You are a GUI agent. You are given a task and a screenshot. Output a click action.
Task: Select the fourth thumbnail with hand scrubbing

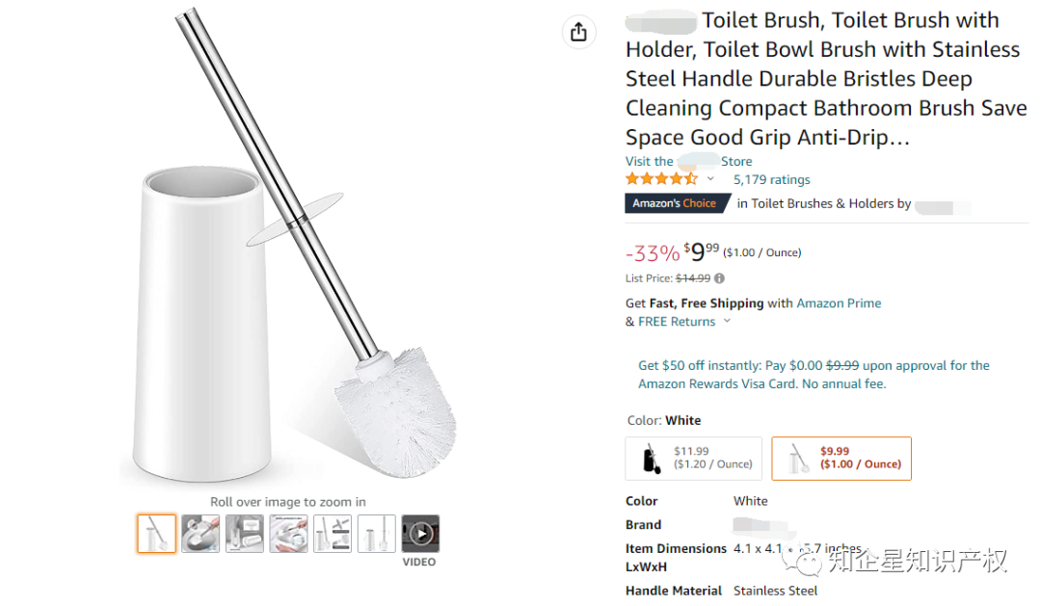[x=288, y=534]
